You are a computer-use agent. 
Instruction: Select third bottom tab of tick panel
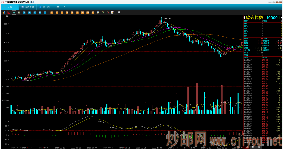click(259, 147)
